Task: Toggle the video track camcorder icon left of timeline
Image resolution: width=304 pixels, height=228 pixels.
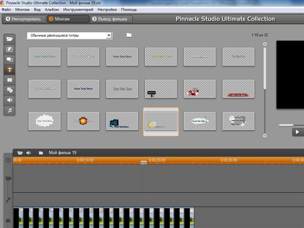Action: (x=8, y=178)
